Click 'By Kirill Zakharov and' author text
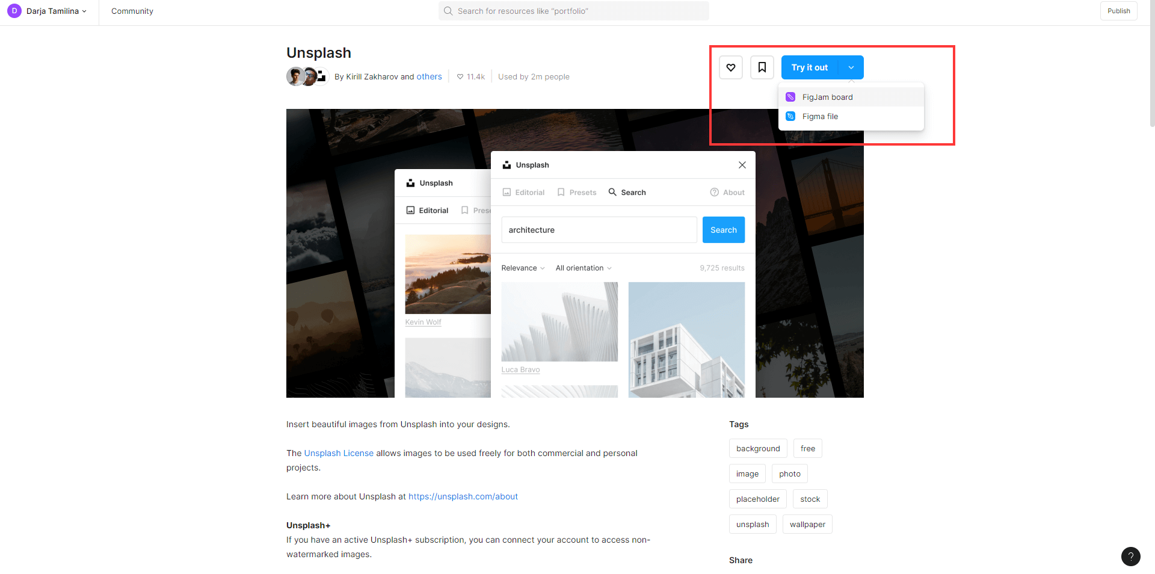The image size is (1155, 574). pyautogui.click(x=374, y=76)
